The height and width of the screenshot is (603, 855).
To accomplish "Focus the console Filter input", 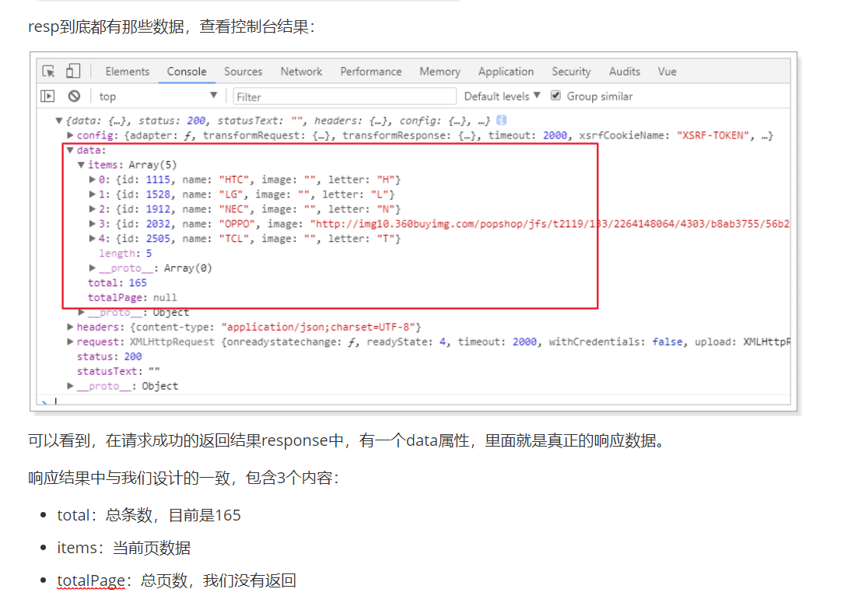I will [345, 96].
